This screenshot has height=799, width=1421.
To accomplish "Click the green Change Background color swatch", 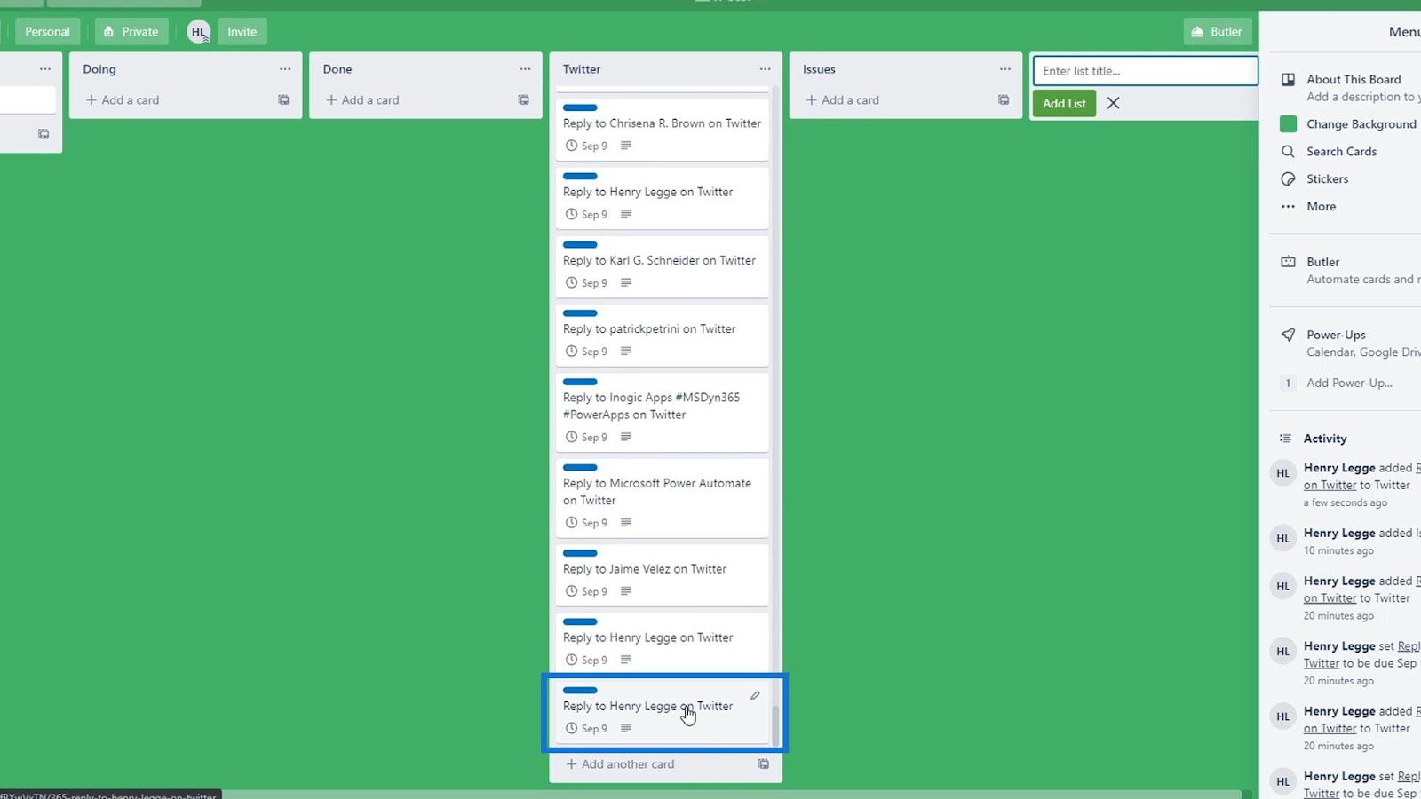I will (x=1288, y=124).
